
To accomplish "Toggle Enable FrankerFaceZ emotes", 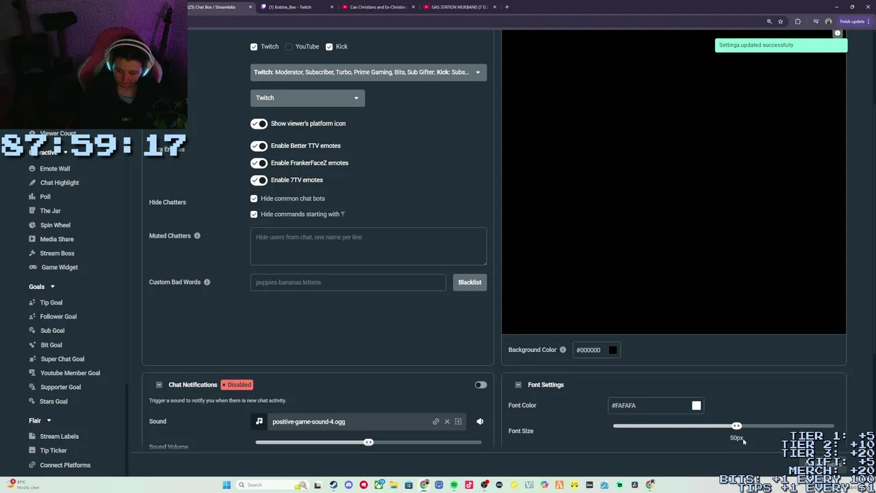I will pyautogui.click(x=259, y=163).
